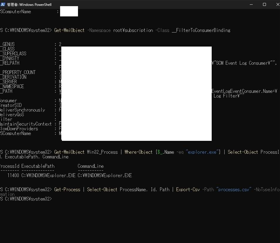280x243 pixels.
Task: Click the process ID value 11400
Action: point(13,175)
